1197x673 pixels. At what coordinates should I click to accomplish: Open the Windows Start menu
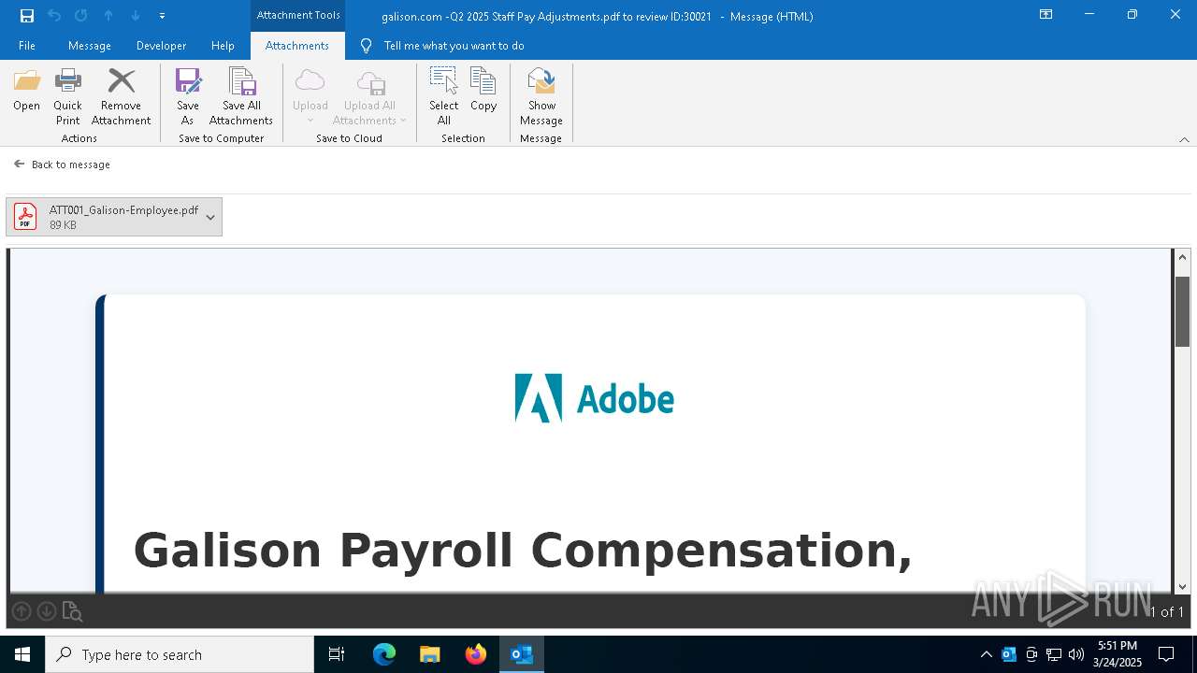(x=22, y=654)
